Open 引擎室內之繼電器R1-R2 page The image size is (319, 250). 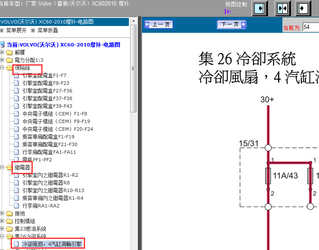[x=50, y=175]
